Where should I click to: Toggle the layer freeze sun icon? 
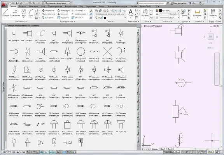(x=99, y=18)
